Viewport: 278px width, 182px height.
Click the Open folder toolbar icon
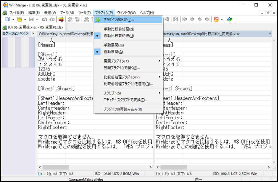[19, 20]
